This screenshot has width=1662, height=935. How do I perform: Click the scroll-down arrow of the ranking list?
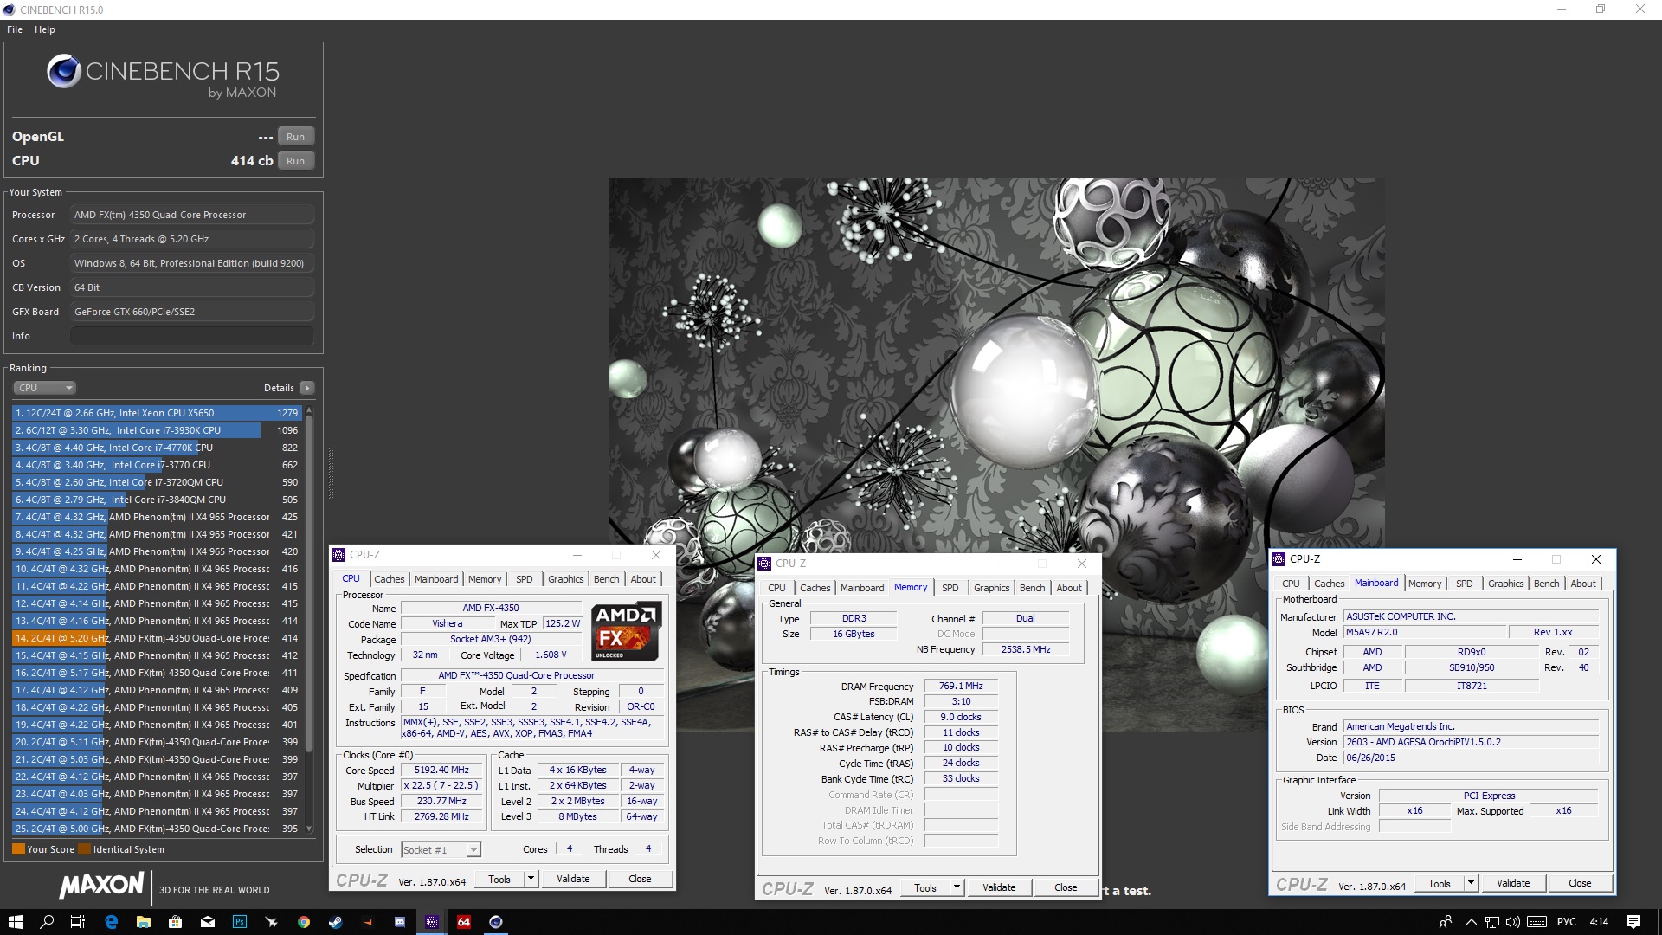pyautogui.click(x=309, y=829)
